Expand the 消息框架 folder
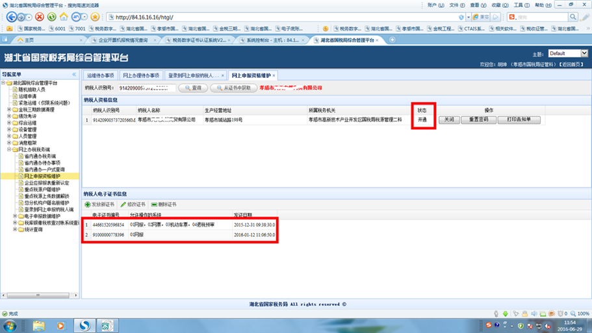 9,143
